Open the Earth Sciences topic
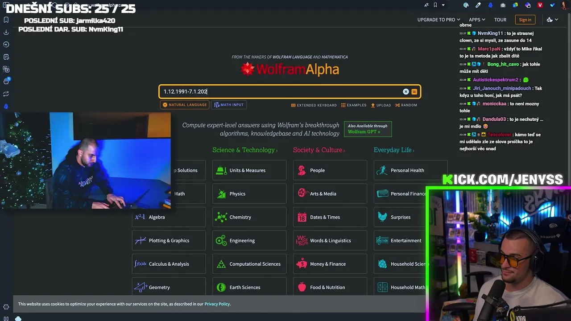Image resolution: width=571 pixels, height=321 pixels. [249, 288]
